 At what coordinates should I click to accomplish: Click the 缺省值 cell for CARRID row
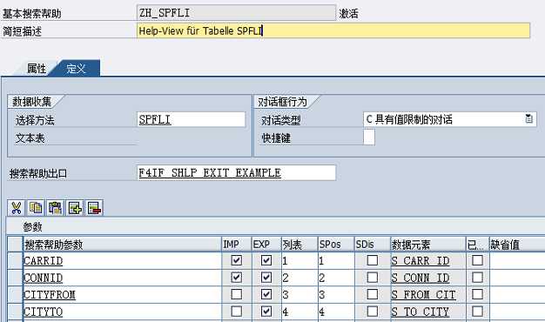[x=517, y=260]
